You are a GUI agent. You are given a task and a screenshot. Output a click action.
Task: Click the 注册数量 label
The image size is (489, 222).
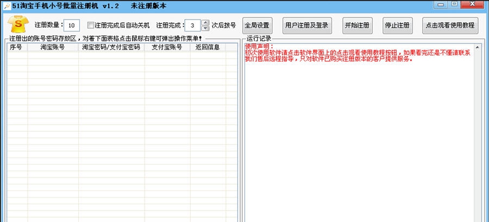click(x=48, y=25)
